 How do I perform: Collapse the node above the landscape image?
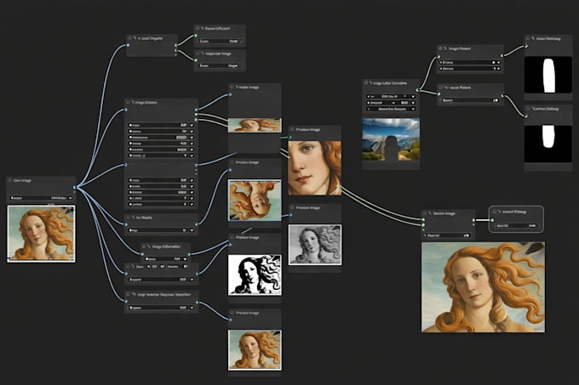click(x=366, y=83)
